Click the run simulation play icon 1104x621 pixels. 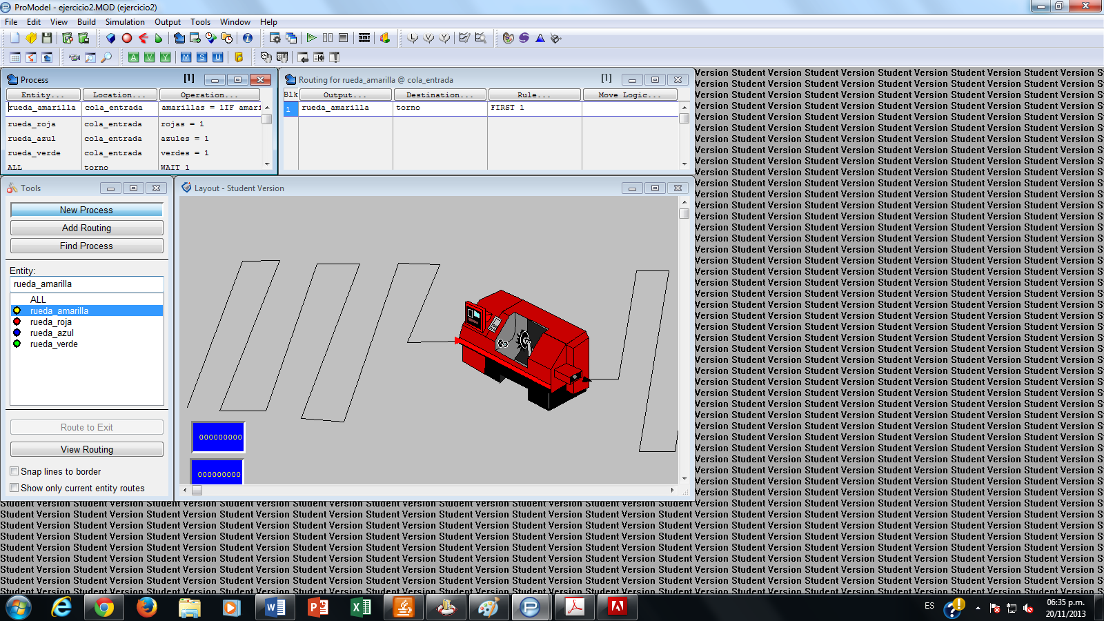point(312,38)
